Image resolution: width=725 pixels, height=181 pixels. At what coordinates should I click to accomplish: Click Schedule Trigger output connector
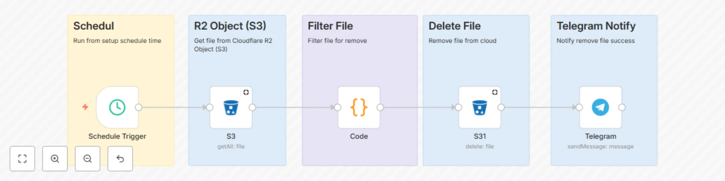pos(139,107)
